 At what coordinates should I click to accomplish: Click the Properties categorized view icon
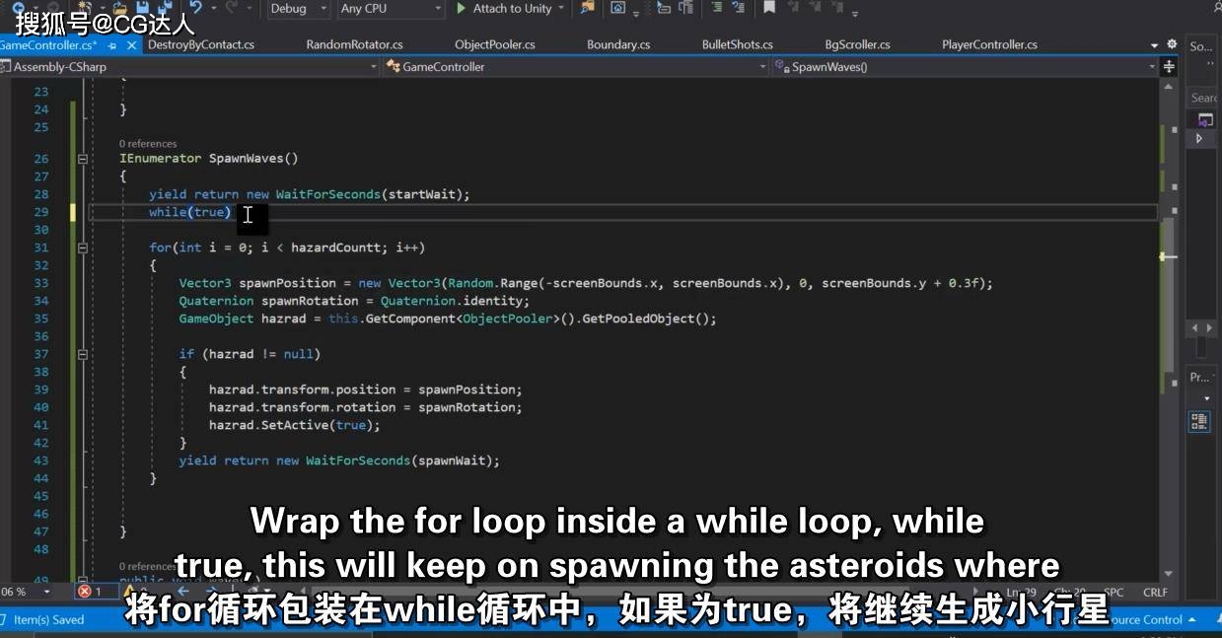(x=1199, y=422)
